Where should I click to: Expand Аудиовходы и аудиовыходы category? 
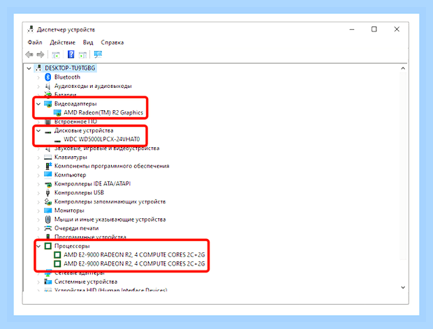click(38, 86)
